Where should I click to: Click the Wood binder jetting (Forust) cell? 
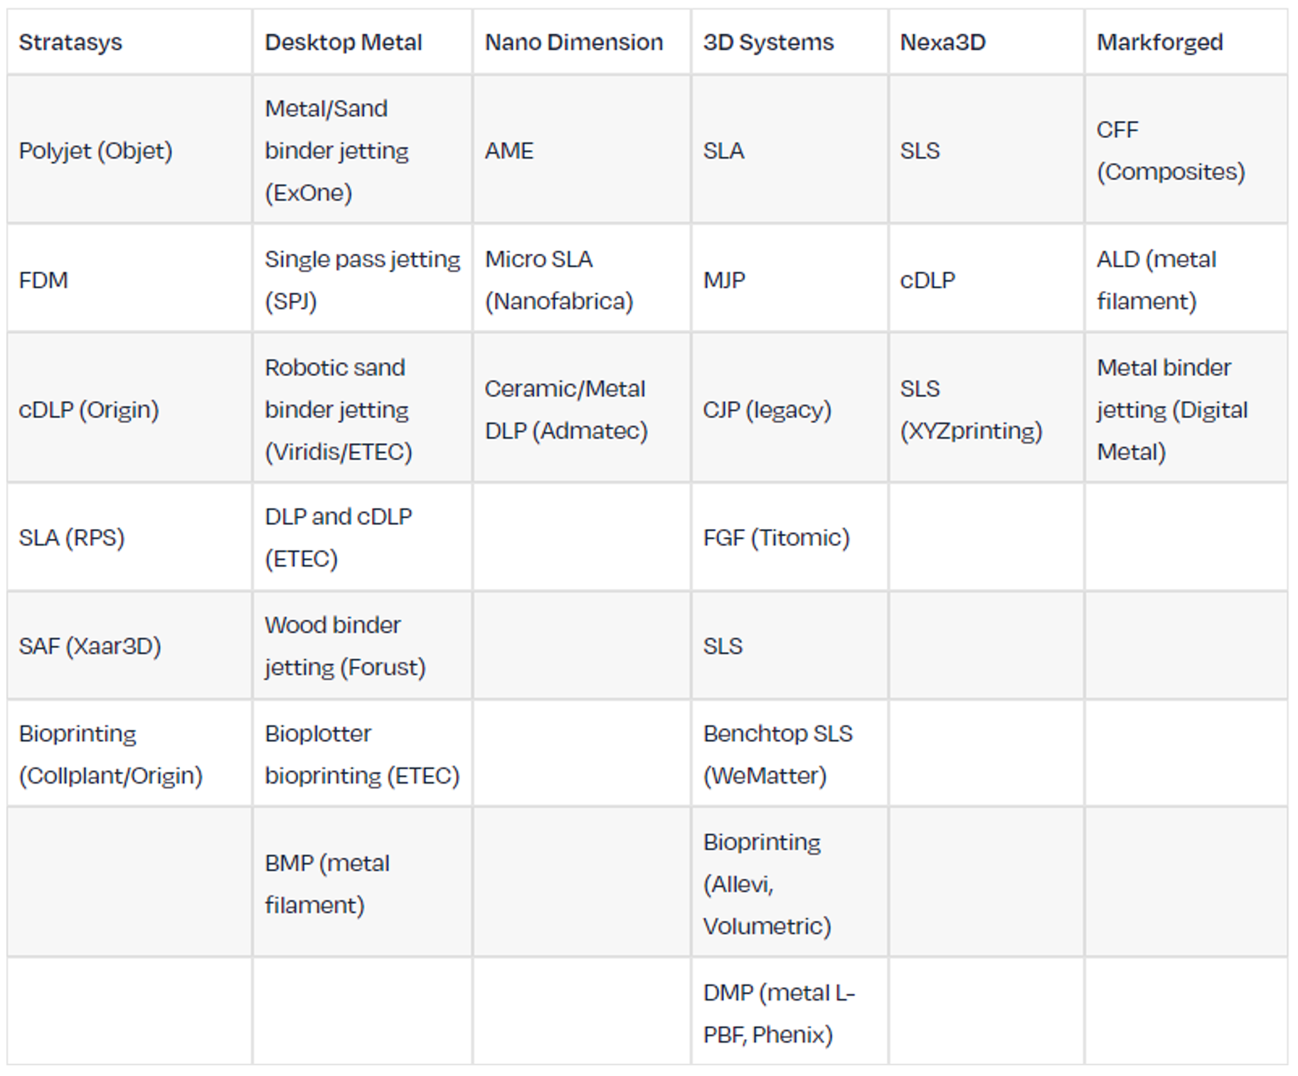[x=362, y=646]
